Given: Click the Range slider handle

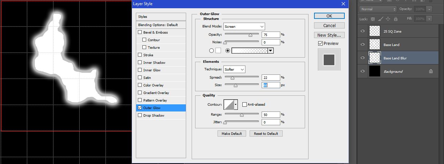Looking at the screenshot, I should (242, 115).
